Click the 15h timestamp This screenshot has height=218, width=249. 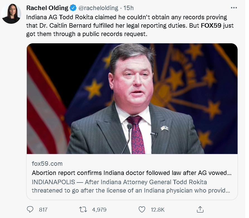coord(129,8)
